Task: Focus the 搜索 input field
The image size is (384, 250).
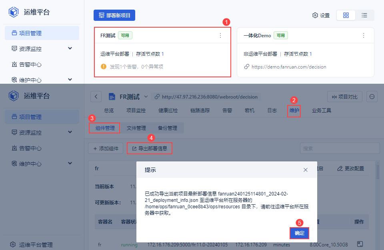Action: click(340, 148)
